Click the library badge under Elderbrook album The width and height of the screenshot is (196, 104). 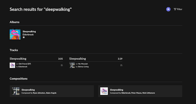24,37
